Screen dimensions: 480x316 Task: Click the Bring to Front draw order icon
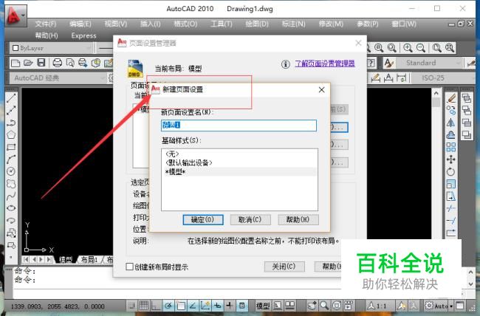[x=467, y=98]
